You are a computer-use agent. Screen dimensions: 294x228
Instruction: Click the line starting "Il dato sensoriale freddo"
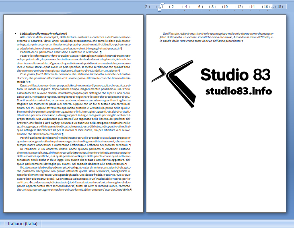(x=75, y=167)
